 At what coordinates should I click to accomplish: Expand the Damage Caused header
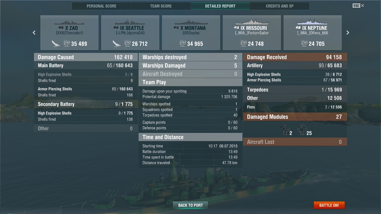pos(86,57)
